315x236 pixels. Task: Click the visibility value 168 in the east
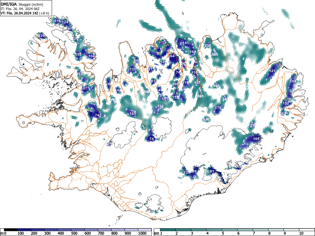293,81
